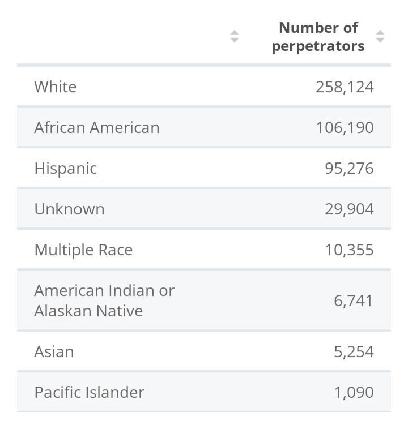
Task: Click the value 10,355
Action: point(349,250)
